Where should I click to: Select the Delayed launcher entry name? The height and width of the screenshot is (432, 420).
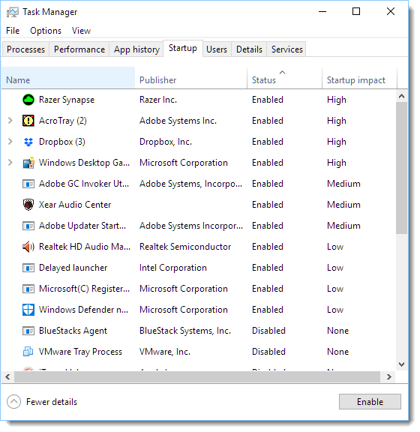click(73, 268)
